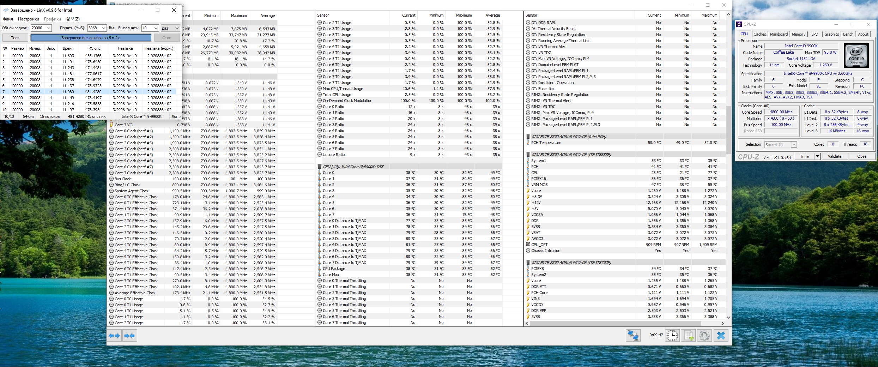878x367 pixels.
Task: Click Core Max thermometer icon
Action: pyautogui.click(x=320, y=275)
